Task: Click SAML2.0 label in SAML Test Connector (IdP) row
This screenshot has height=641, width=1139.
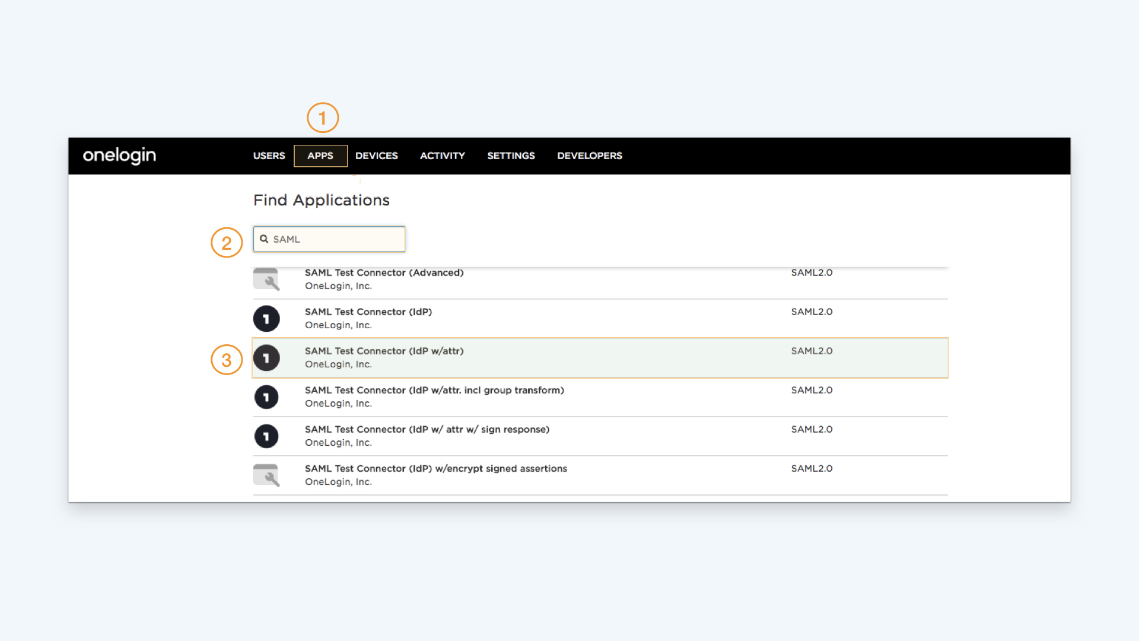Action: (x=812, y=312)
